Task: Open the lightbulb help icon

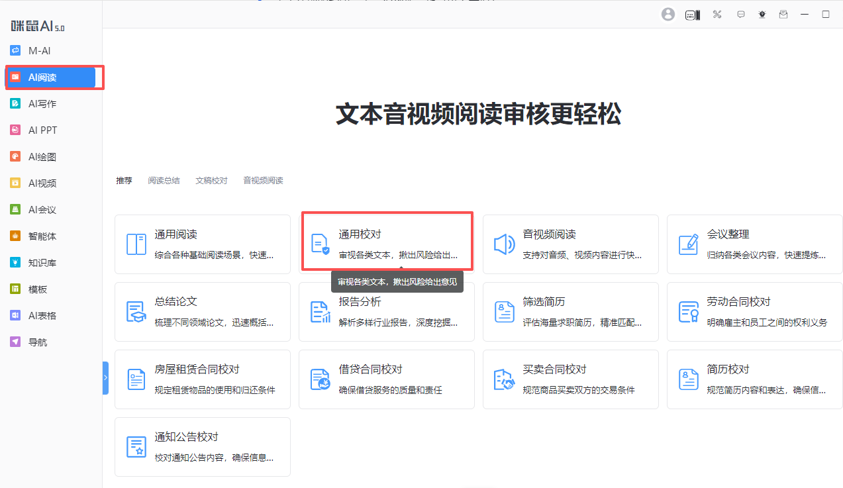Action: tap(762, 14)
